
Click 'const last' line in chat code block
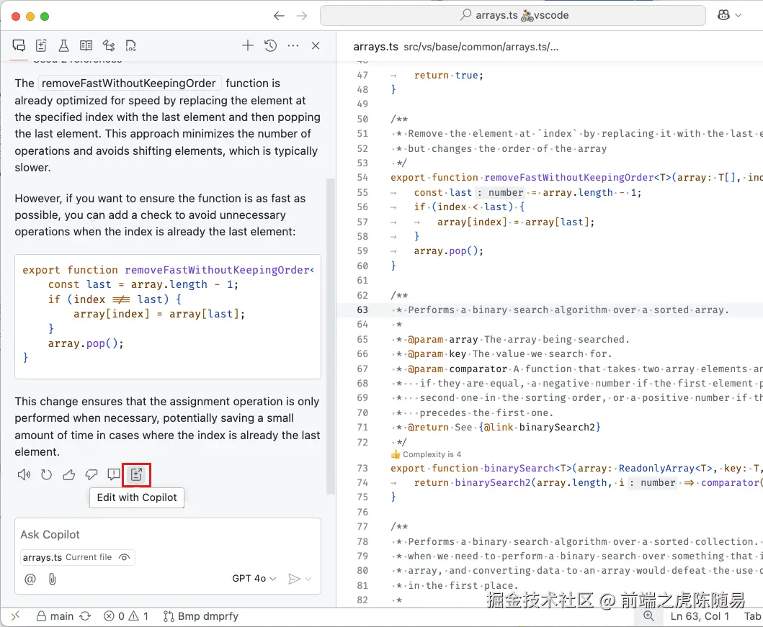pyautogui.click(x=143, y=285)
